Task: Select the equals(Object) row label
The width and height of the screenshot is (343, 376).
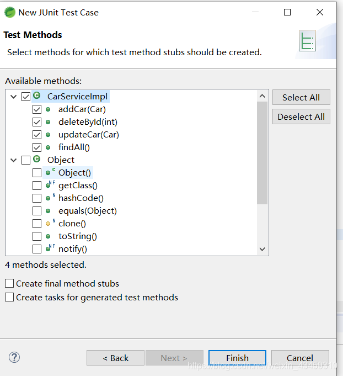Action: click(x=88, y=211)
